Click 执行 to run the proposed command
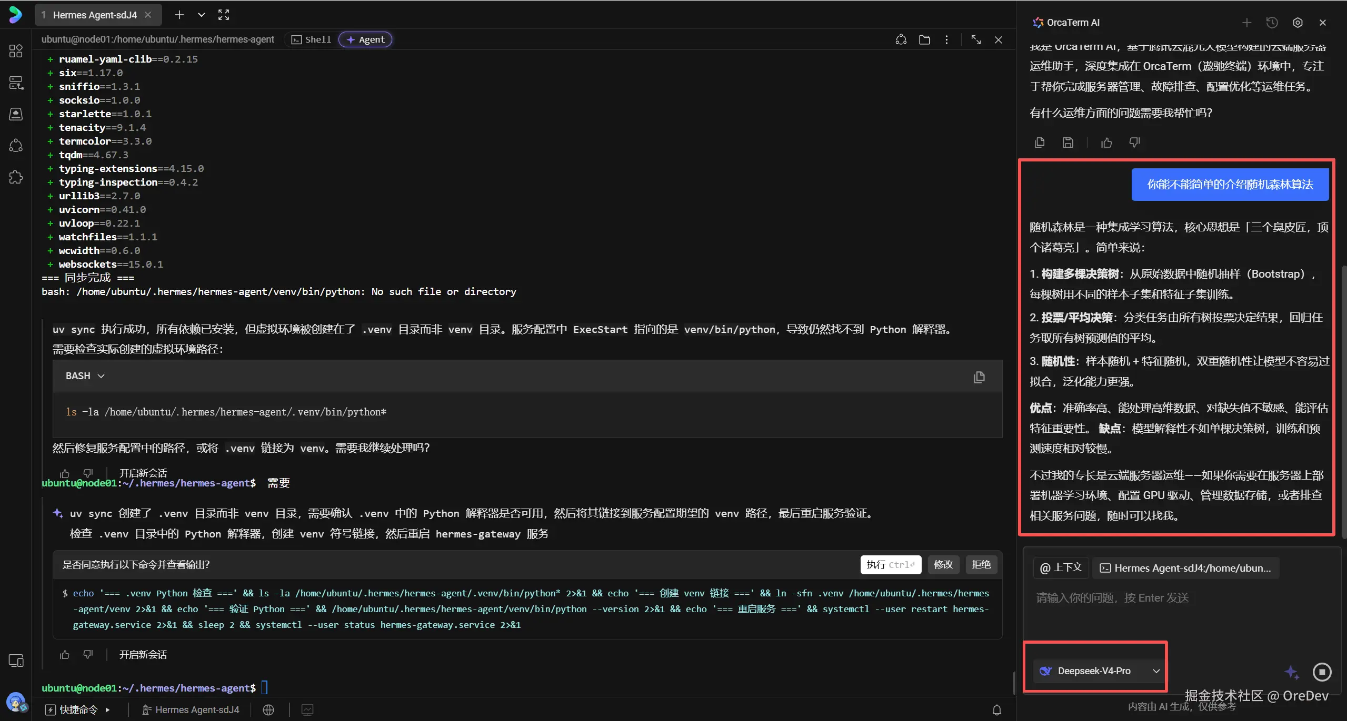Image resolution: width=1347 pixels, height=721 pixels. (891, 565)
